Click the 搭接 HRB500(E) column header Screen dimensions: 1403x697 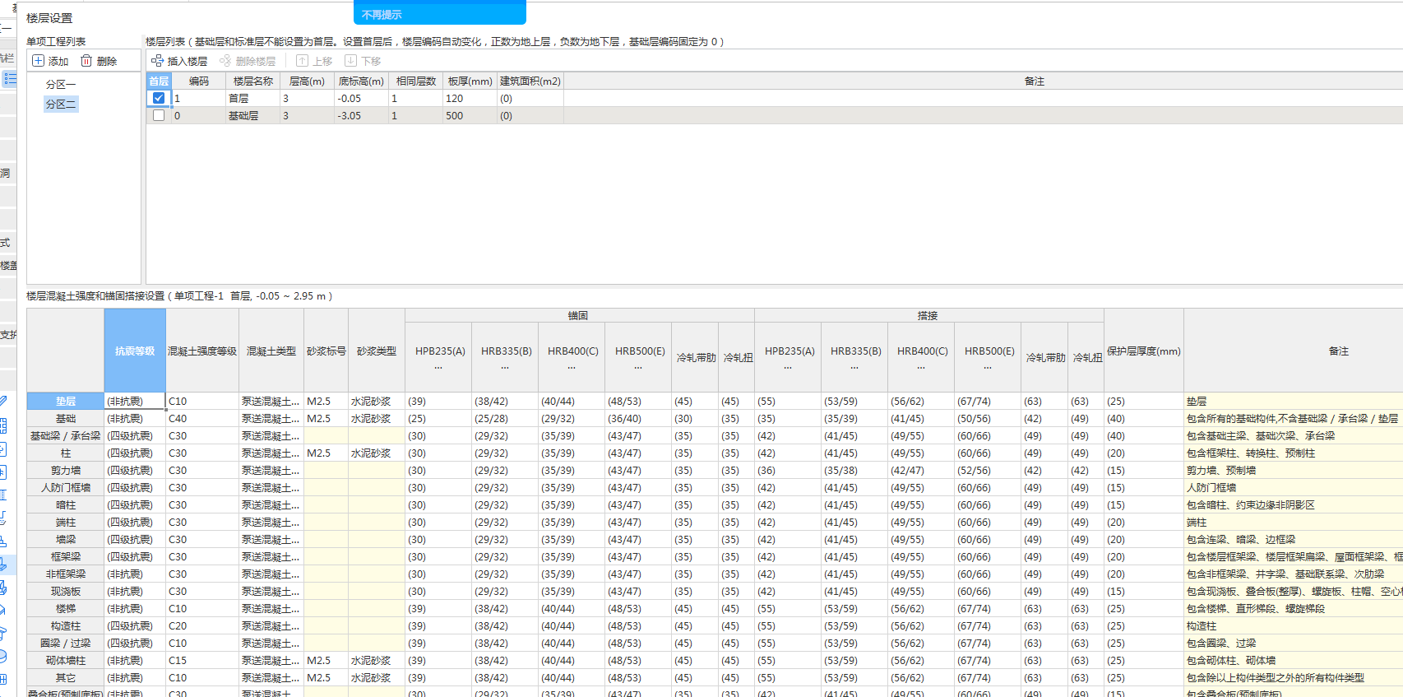989,357
